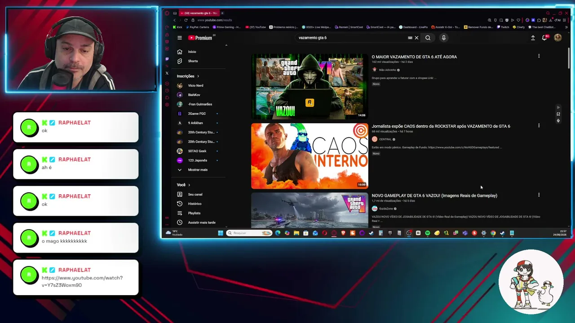The height and width of the screenshot is (323, 575).
Task: Clear the search text with the X
Action: (x=416, y=38)
